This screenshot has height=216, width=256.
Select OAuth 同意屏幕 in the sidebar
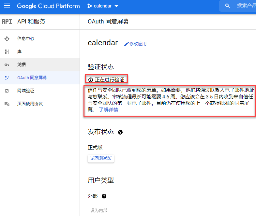coord(40,78)
